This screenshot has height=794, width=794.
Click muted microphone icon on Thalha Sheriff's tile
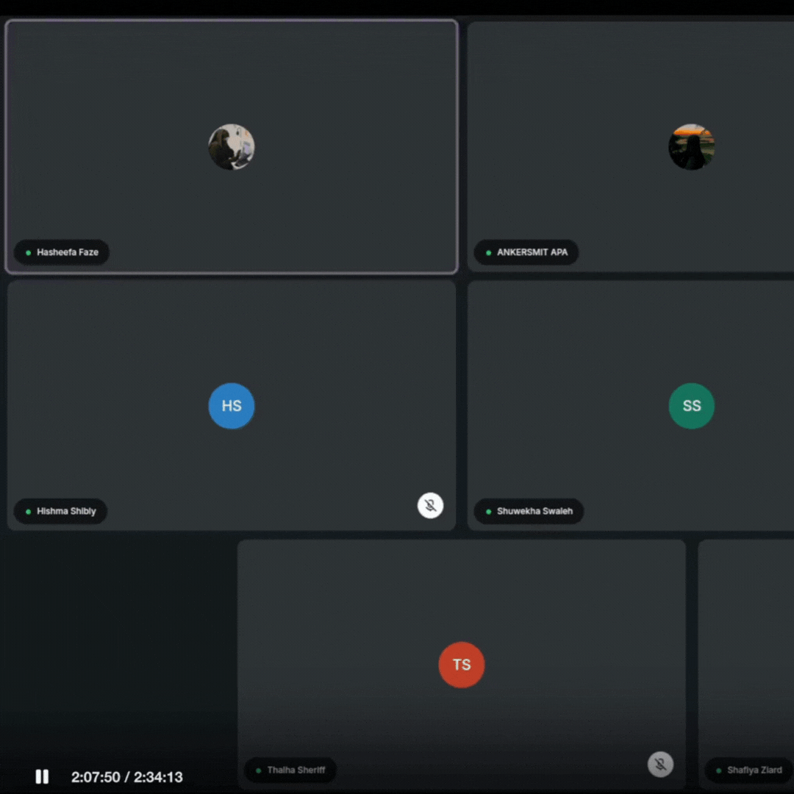tap(660, 765)
